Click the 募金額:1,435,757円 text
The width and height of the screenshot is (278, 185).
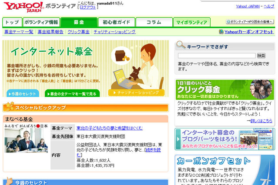pyautogui.click(x=95, y=165)
